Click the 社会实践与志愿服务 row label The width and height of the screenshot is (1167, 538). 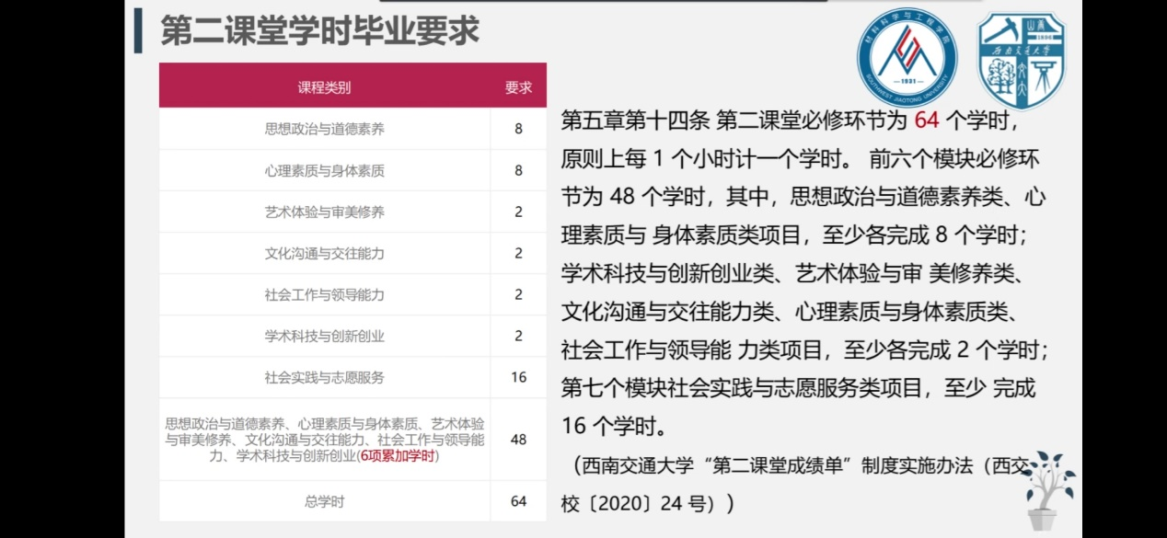coord(324,377)
